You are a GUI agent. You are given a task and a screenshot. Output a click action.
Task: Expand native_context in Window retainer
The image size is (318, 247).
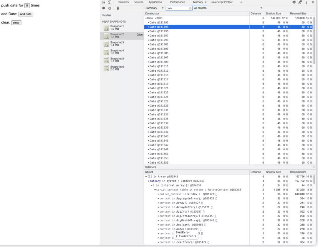[x=158, y=194]
